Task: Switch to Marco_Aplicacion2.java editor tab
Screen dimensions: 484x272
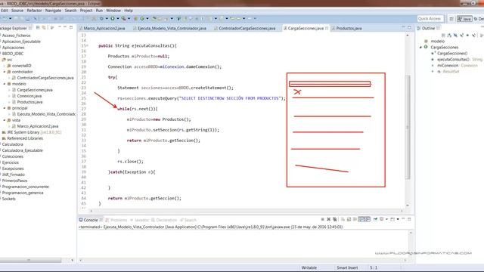Action: 102,28
